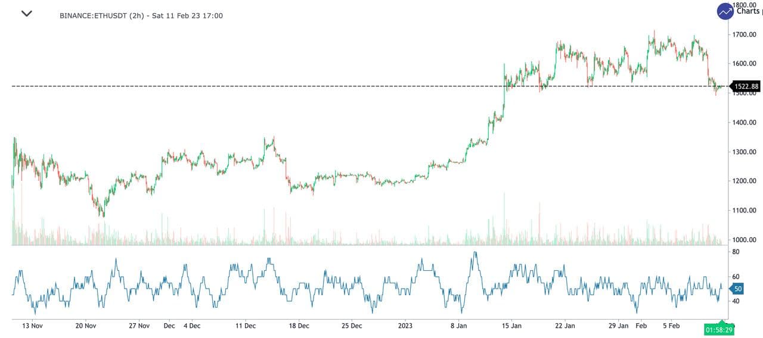Click the 1400.00 price axis label

[x=743, y=123]
